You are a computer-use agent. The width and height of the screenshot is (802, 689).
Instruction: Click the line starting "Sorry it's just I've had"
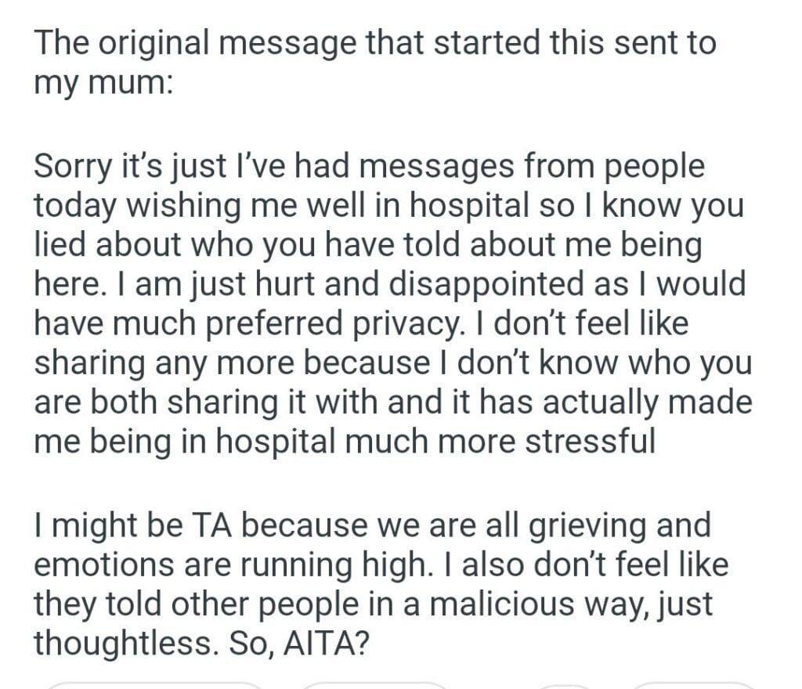[x=369, y=167]
